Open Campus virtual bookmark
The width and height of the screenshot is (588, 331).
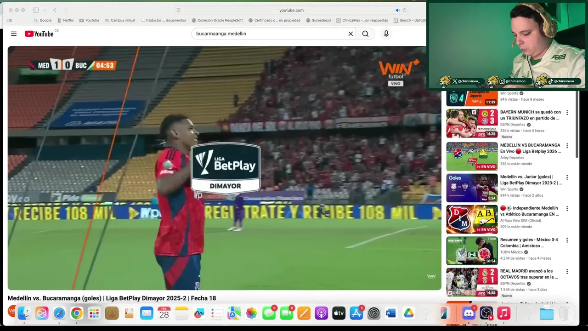pos(120,20)
